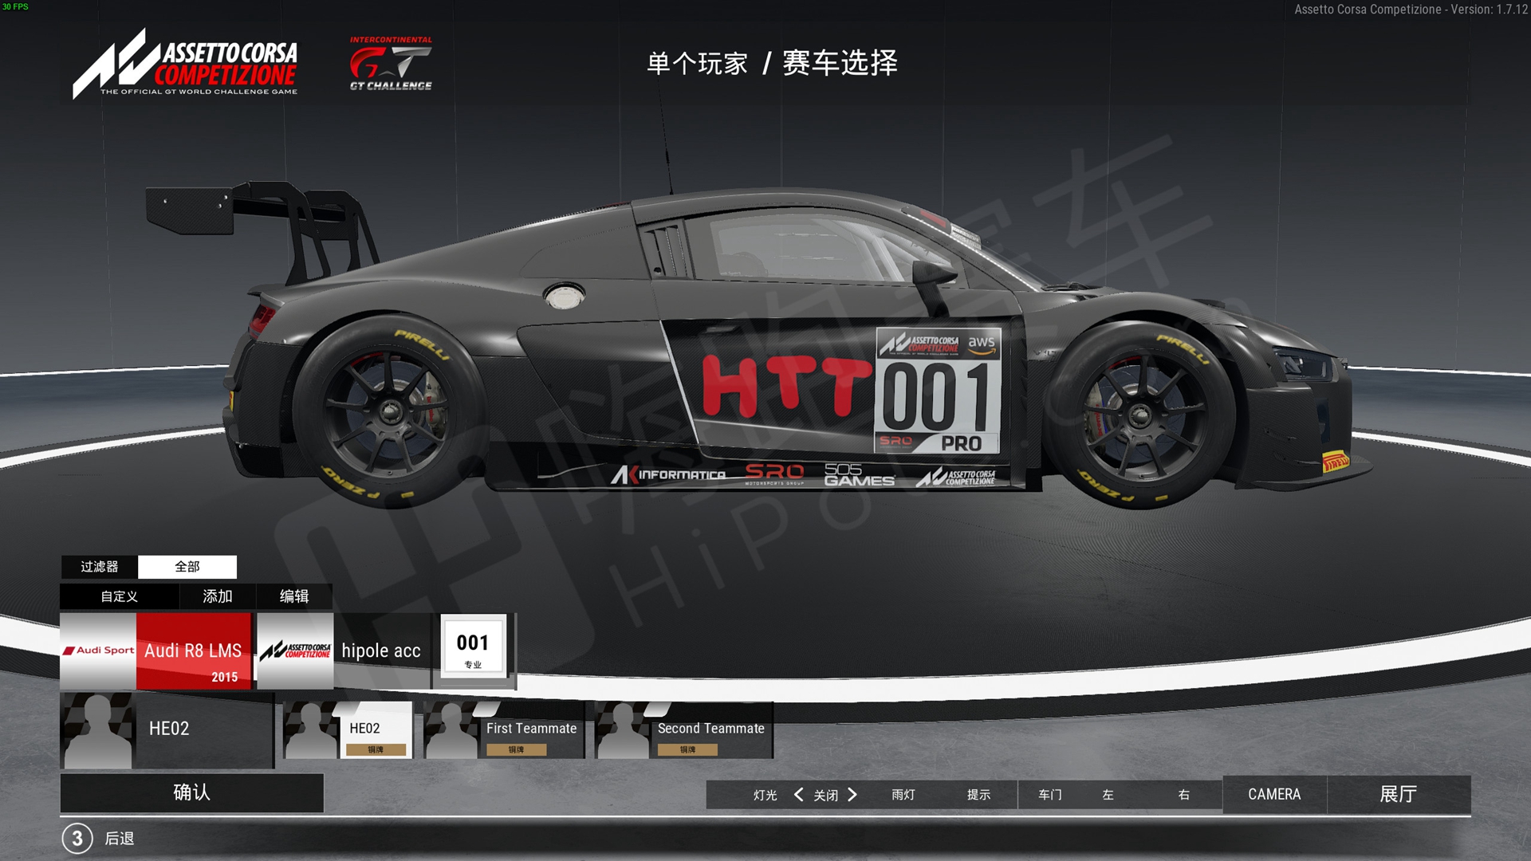Click the 编辑 edit button
The width and height of the screenshot is (1531, 861).
click(x=294, y=596)
